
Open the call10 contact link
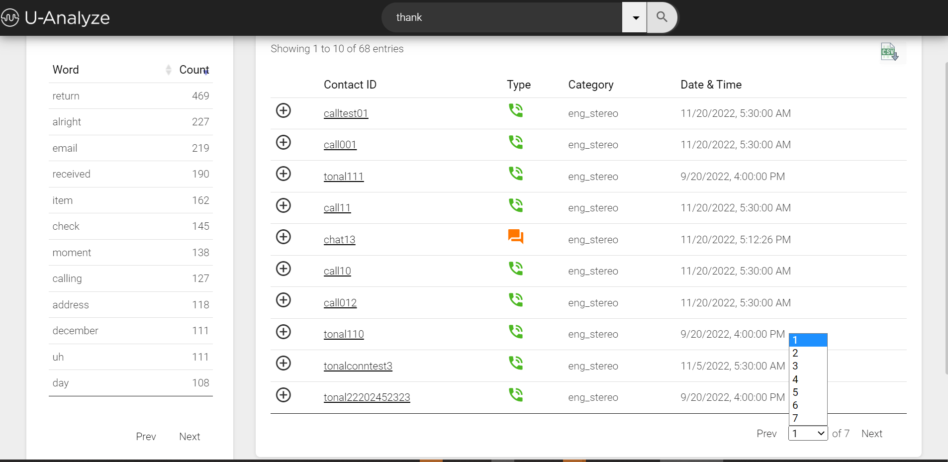[337, 271]
